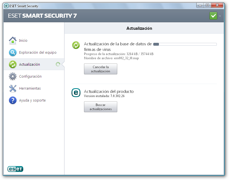The image size is (229, 180).
Task: Switch to Herramientas section
Action: click(x=34, y=88)
